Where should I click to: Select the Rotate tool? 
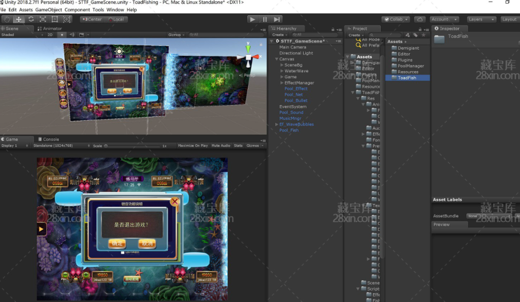[31, 19]
